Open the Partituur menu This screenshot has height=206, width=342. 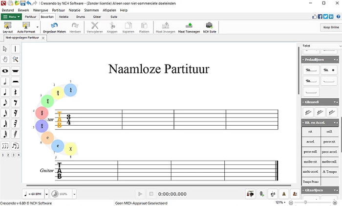click(59, 10)
